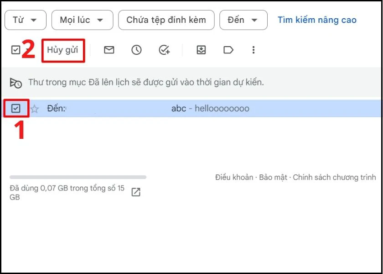Toggle the "Chứa tệp đính kèm" filter chip
Image resolution: width=383 pixels, height=274 pixels.
(x=166, y=20)
